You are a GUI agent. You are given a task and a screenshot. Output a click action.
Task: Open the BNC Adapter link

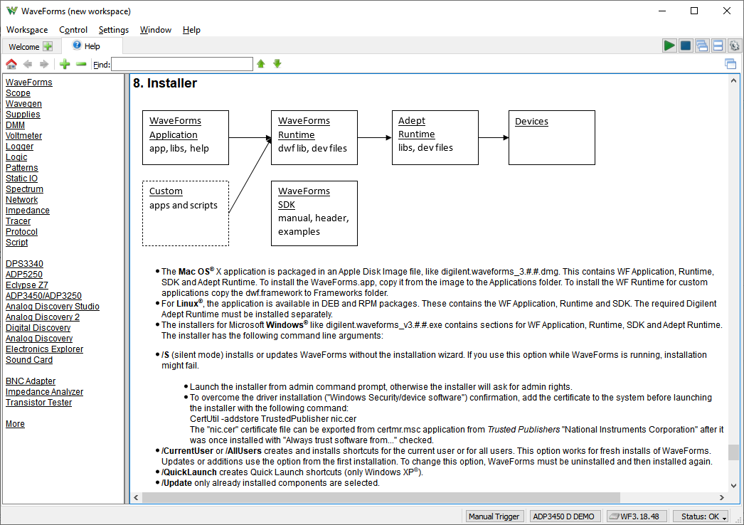pos(31,381)
